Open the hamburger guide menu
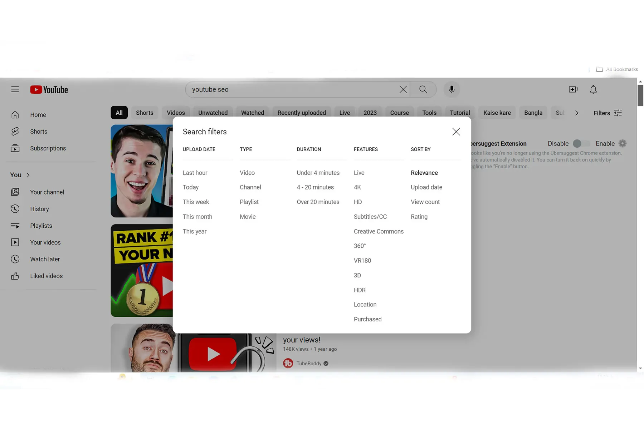The width and height of the screenshot is (644, 429). coord(15,89)
